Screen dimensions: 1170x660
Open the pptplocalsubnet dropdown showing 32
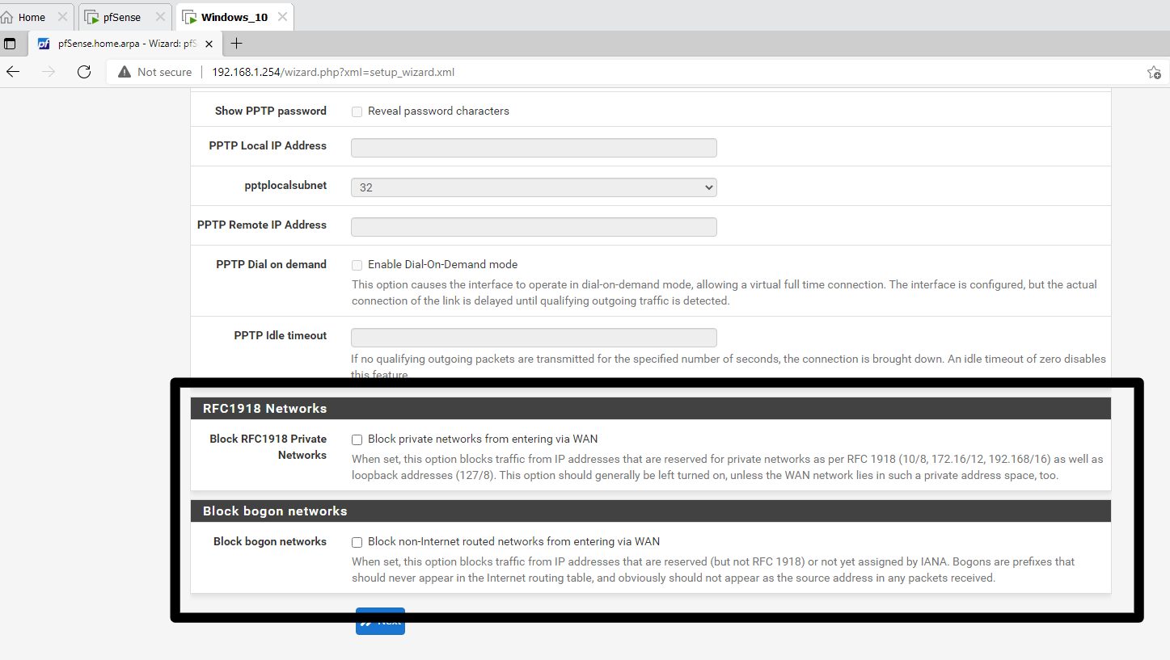point(534,187)
